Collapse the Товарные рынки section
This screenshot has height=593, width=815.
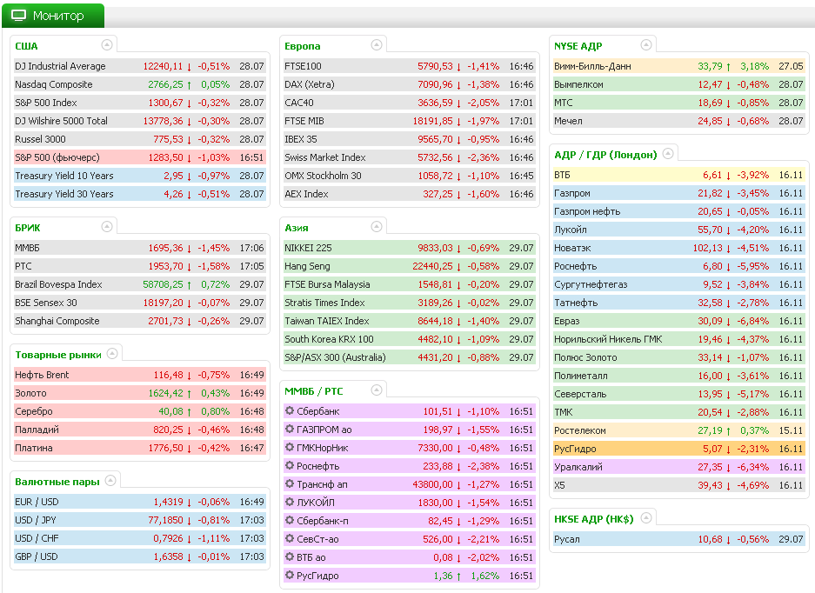pyautogui.click(x=112, y=354)
